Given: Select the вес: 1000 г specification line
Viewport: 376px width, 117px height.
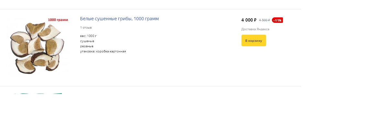Looking at the screenshot, I should (x=88, y=36).
